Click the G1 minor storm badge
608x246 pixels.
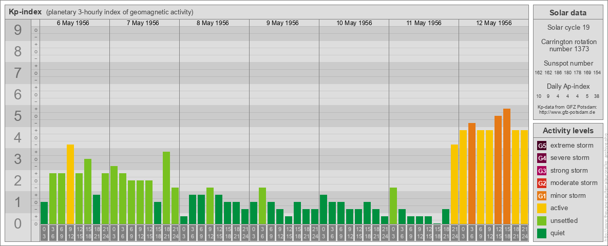(x=542, y=196)
